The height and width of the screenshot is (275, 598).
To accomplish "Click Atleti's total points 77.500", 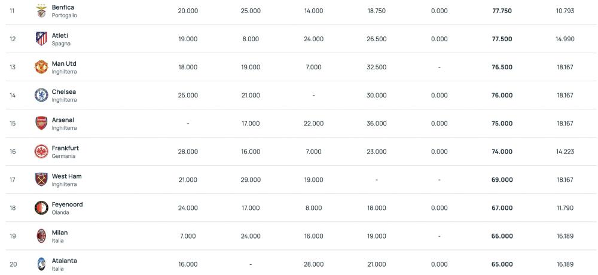I will click(x=502, y=39).
